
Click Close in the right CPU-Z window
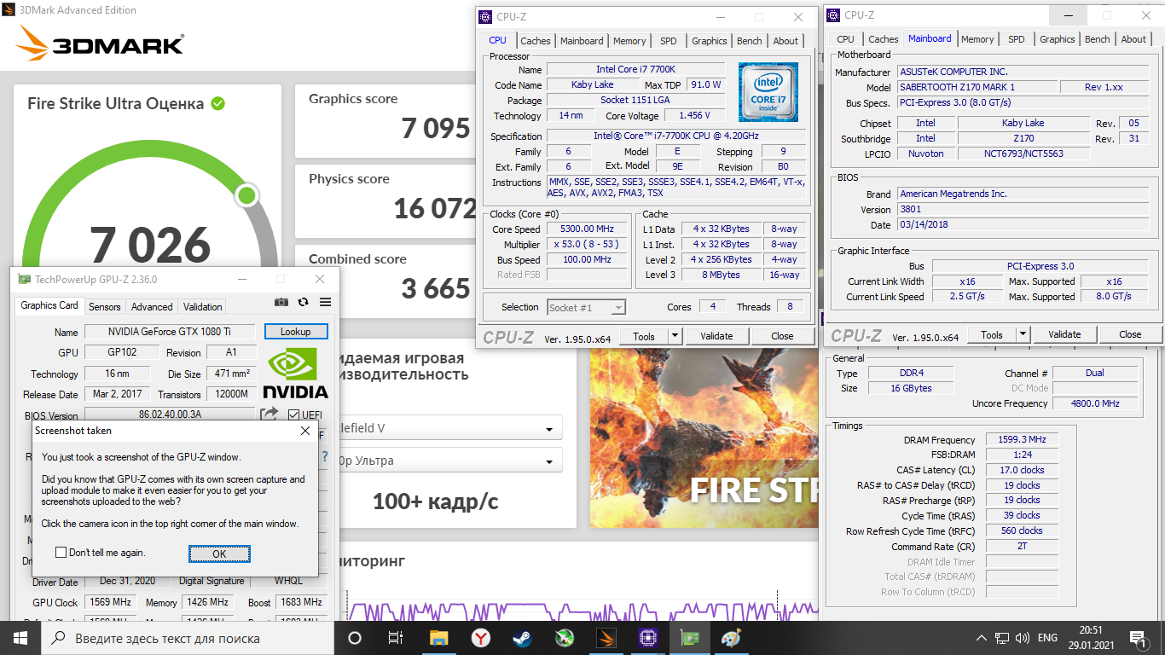[x=1130, y=334]
